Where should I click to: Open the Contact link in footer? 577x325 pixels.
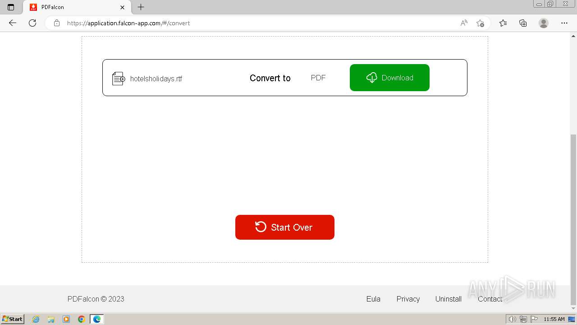pyautogui.click(x=490, y=299)
